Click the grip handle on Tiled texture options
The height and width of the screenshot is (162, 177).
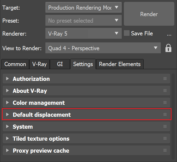tap(165, 139)
